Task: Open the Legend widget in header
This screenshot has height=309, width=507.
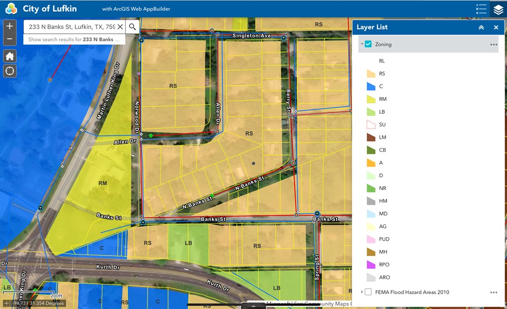Action: (x=481, y=9)
